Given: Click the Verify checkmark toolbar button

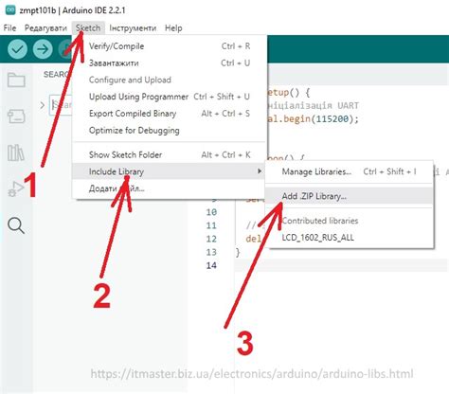Looking at the screenshot, I should point(17,49).
